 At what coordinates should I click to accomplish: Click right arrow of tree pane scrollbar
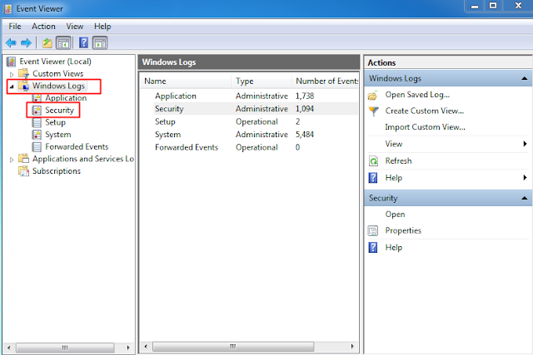click(128, 348)
